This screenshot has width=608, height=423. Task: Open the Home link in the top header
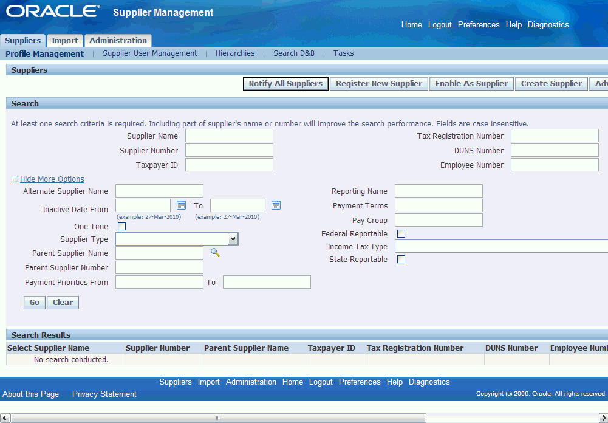(412, 24)
